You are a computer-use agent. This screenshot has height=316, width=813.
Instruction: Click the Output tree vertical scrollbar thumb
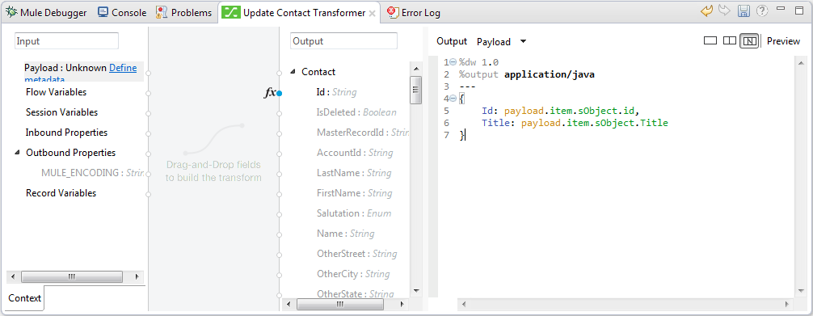(415, 90)
